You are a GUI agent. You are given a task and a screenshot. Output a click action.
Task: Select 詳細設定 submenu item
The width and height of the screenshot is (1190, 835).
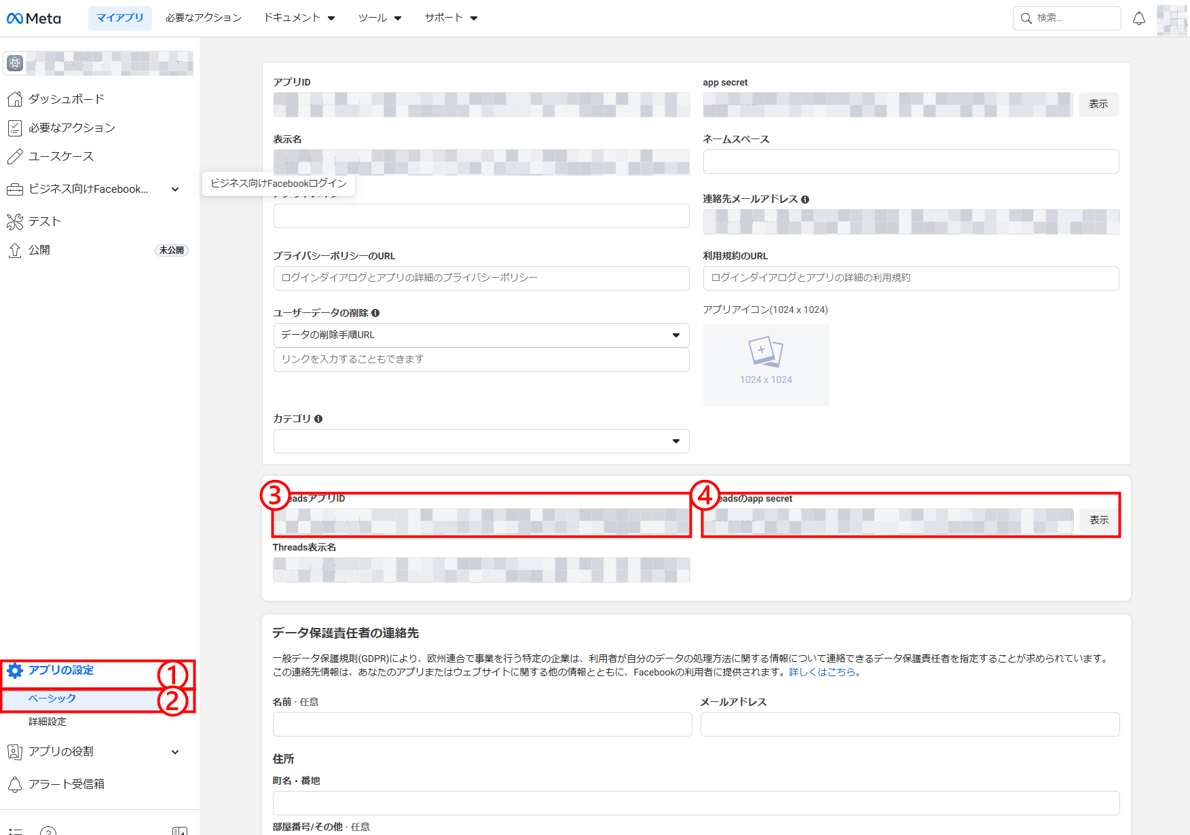coord(48,722)
